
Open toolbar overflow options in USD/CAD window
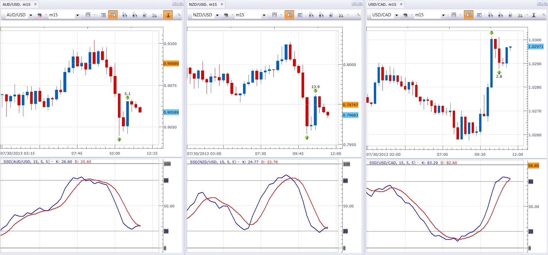[x=544, y=15]
